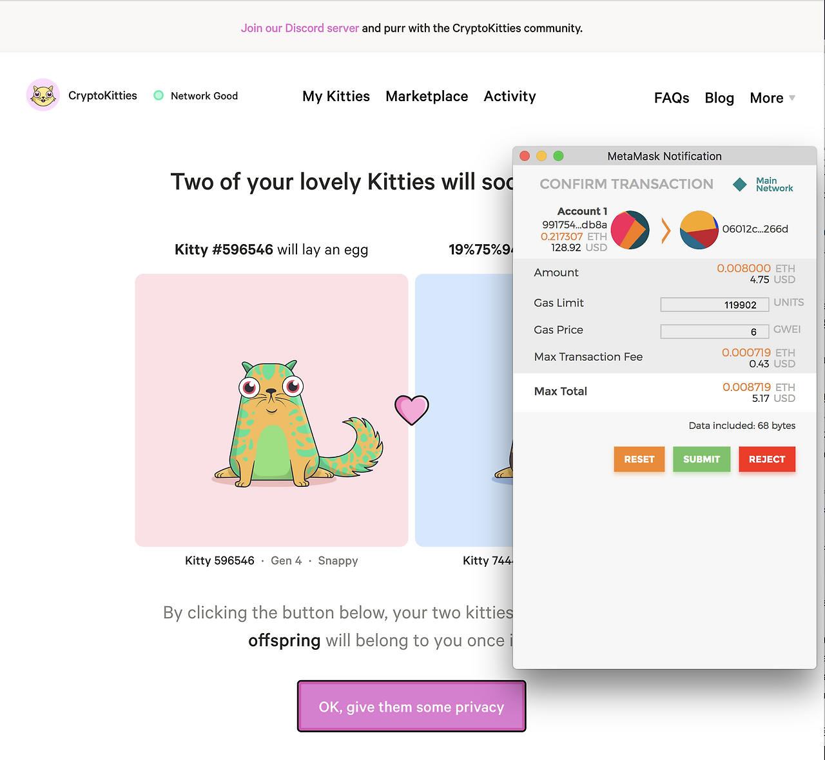Click OK, give them some privacy button
825x760 pixels.
(x=412, y=707)
